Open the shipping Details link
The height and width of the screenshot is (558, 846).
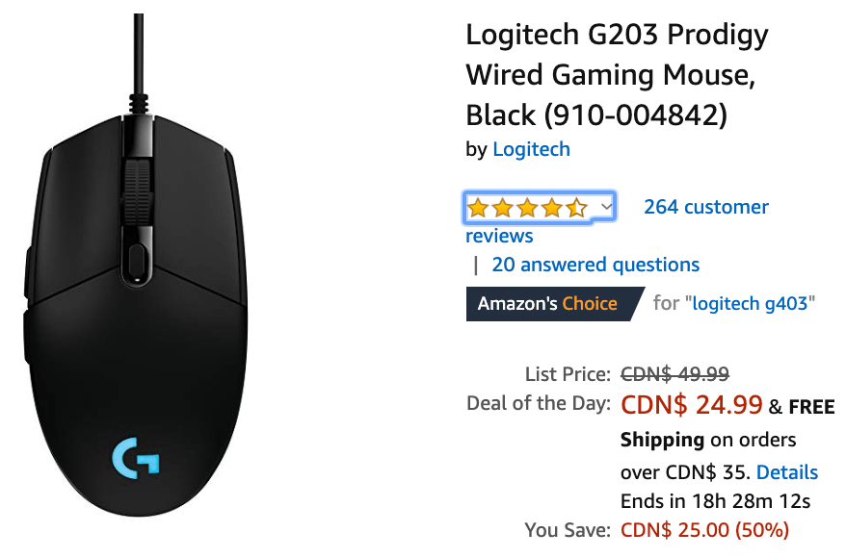point(787,472)
